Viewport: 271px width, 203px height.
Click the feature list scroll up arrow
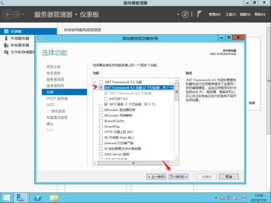click(x=177, y=80)
